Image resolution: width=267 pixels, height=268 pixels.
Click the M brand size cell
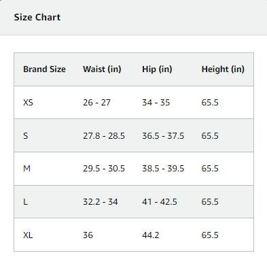point(26,169)
